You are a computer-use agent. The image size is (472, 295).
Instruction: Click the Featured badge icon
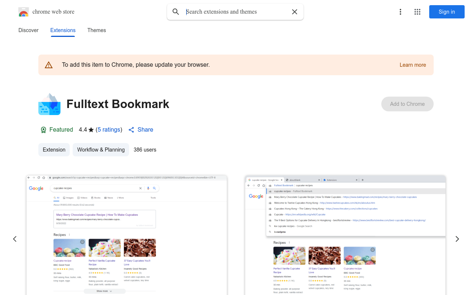click(44, 130)
